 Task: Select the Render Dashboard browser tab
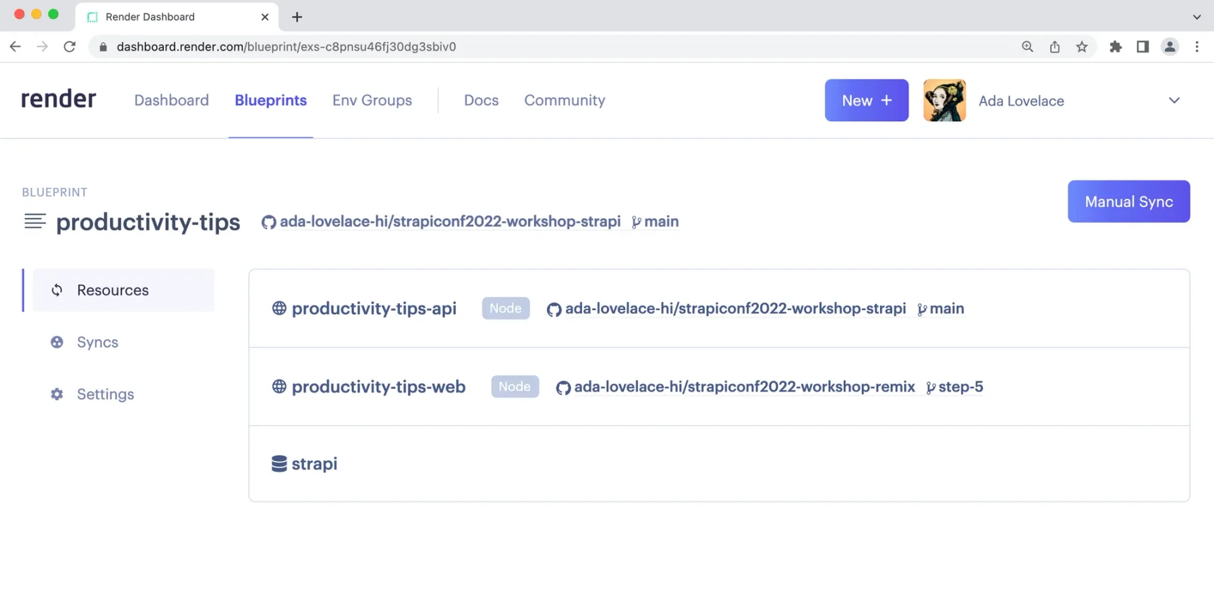click(177, 17)
